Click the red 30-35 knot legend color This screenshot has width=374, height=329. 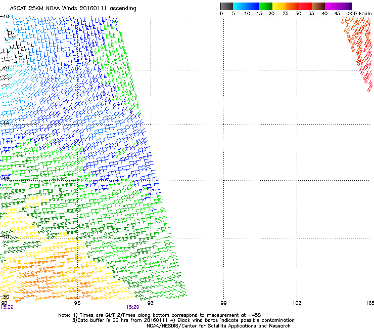(305, 6)
